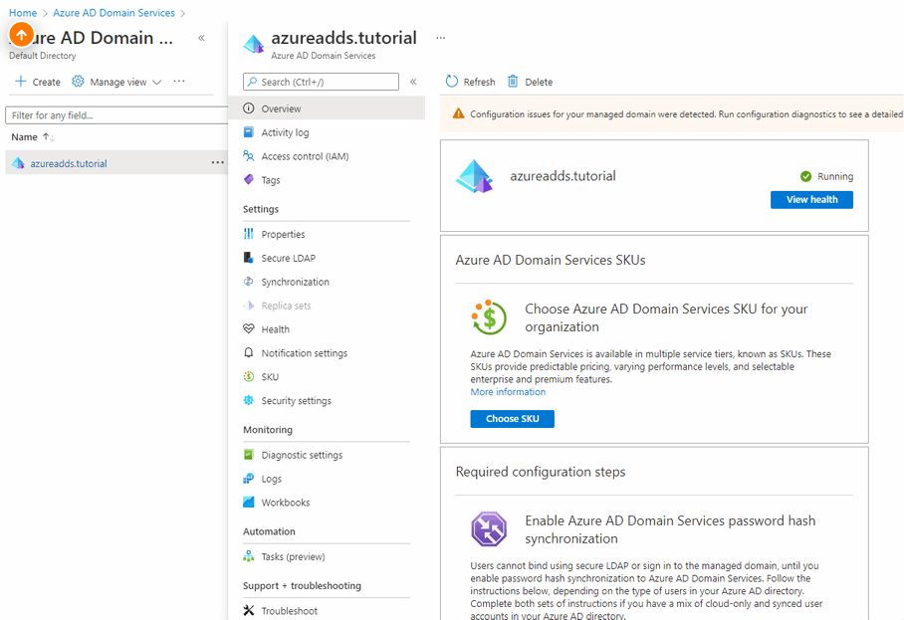Open more commands ellipsis beside Manage view
The image size is (904, 620).
point(179,82)
